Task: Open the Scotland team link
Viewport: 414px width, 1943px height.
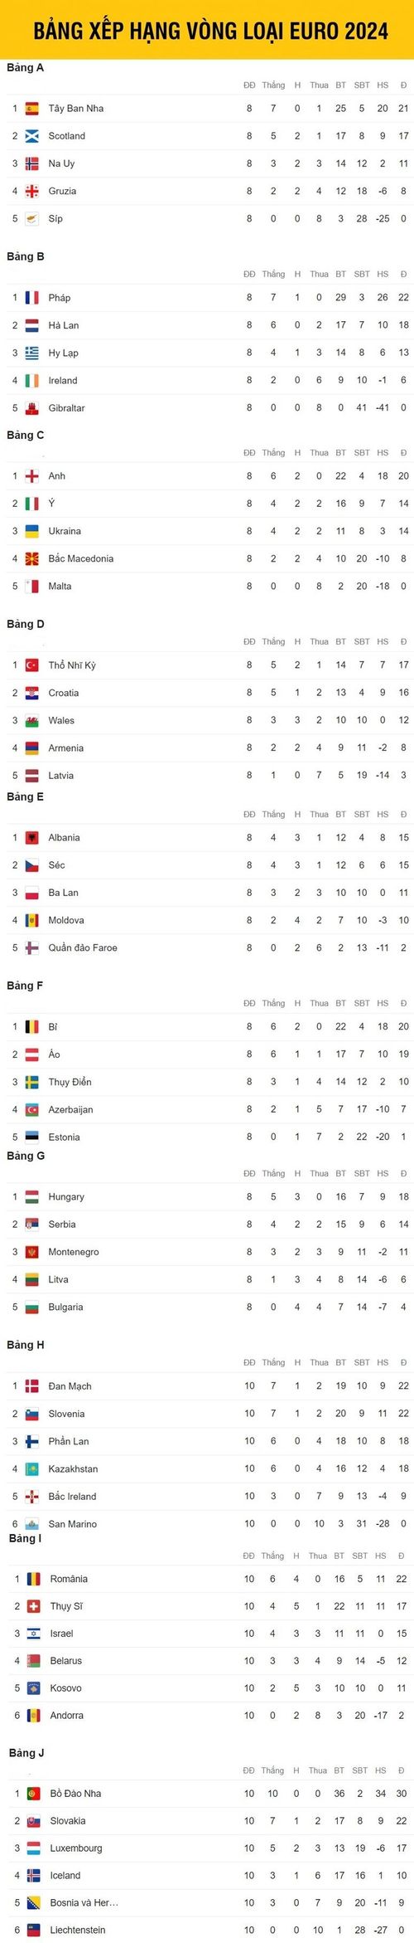Action: tap(67, 136)
